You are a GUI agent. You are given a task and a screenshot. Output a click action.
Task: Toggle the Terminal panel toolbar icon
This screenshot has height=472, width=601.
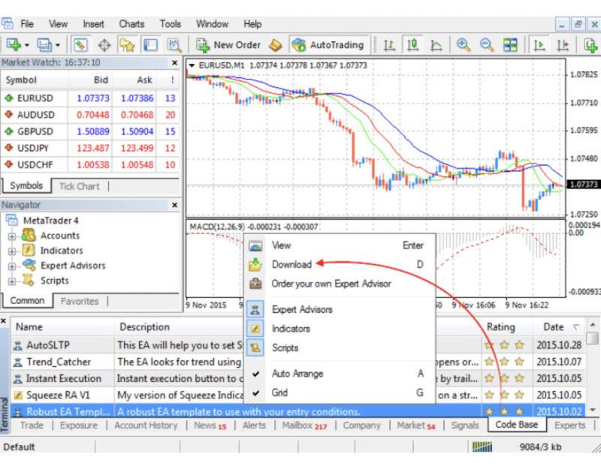tap(150, 45)
